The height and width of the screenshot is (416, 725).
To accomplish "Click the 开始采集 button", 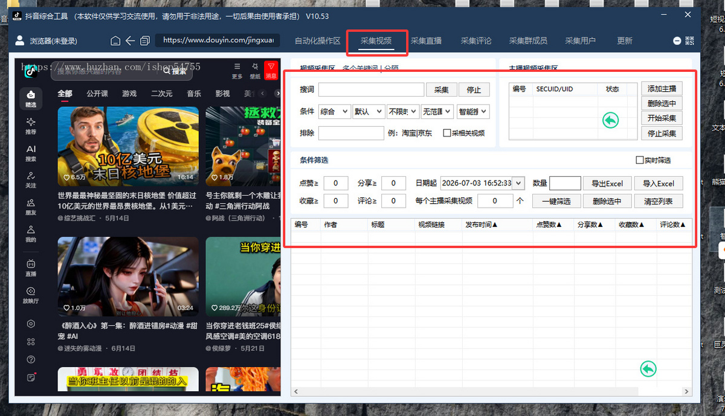I will point(662,118).
